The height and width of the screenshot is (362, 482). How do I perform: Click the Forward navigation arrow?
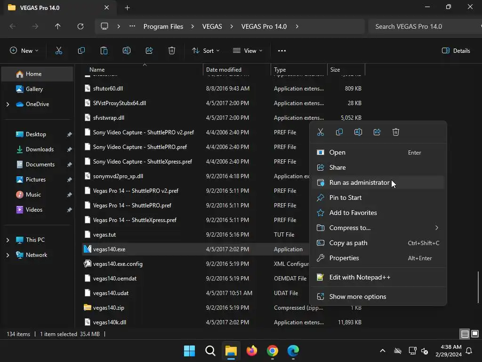(x=35, y=26)
